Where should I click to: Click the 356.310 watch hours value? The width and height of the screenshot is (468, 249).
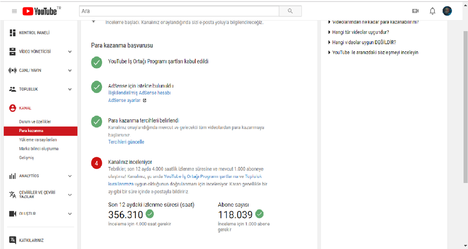[126, 214]
